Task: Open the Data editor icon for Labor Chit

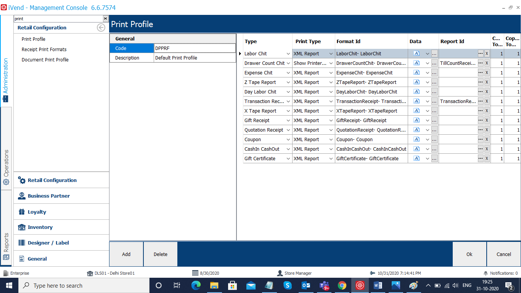Action: point(416,53)
